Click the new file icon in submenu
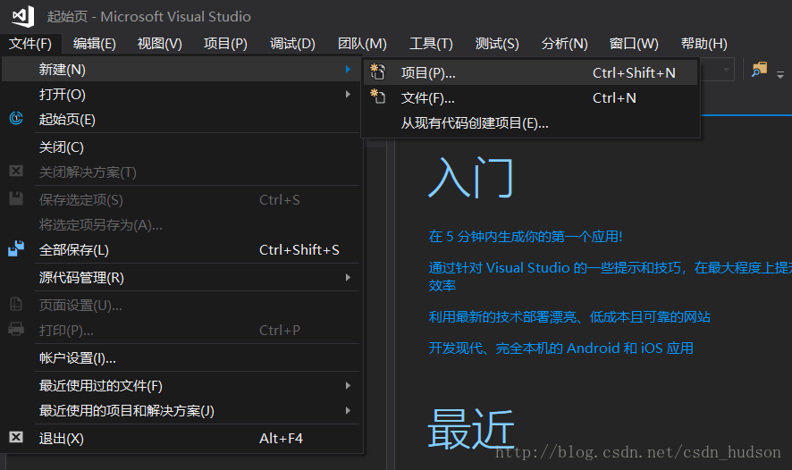 [377, 97]
